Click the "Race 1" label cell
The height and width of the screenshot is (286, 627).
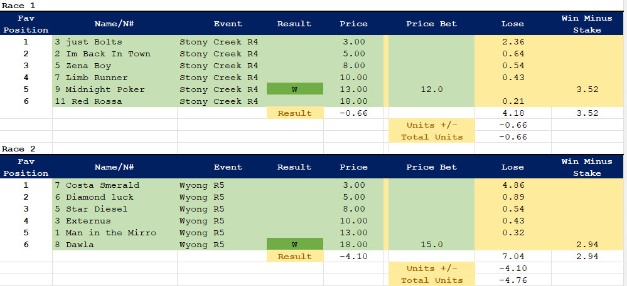click(19, 5)
